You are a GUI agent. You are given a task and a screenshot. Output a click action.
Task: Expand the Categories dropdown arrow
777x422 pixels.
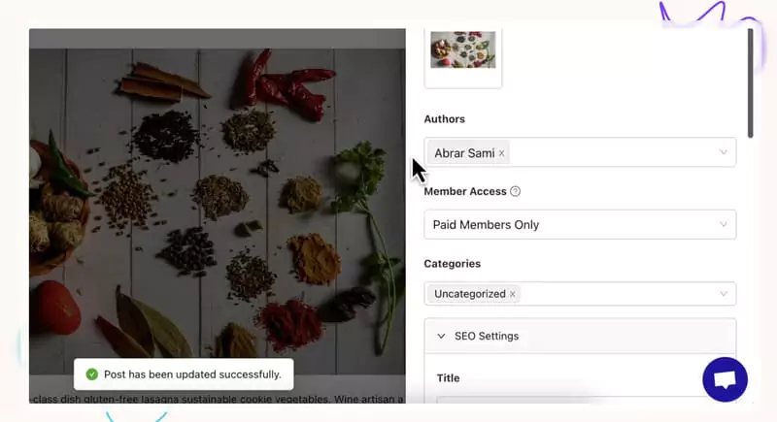tap(724, 294)
